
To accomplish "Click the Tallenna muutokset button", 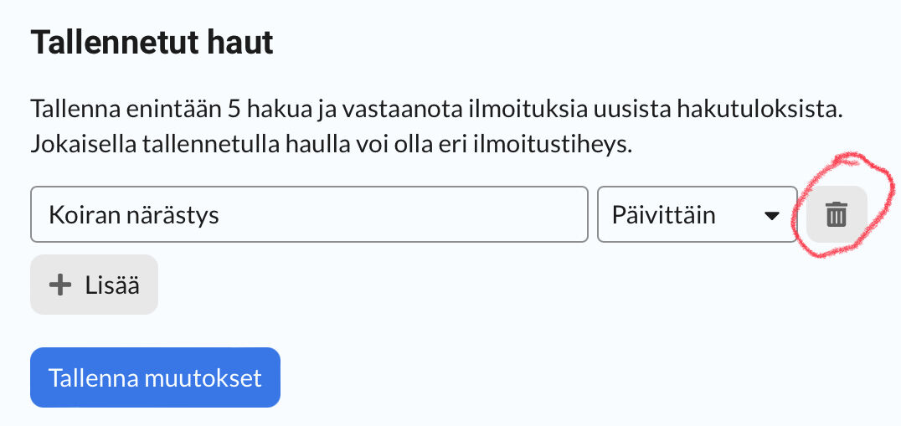I will [x=155, y=377].
